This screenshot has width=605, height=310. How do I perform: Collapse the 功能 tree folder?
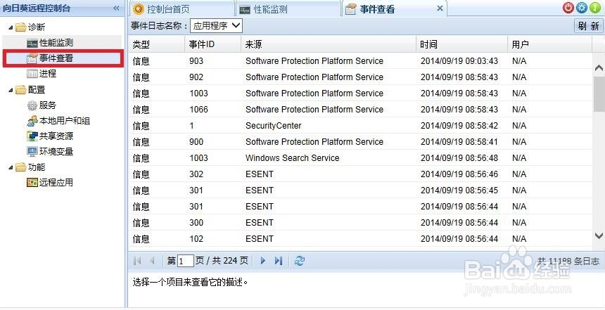tap(11, 167)
